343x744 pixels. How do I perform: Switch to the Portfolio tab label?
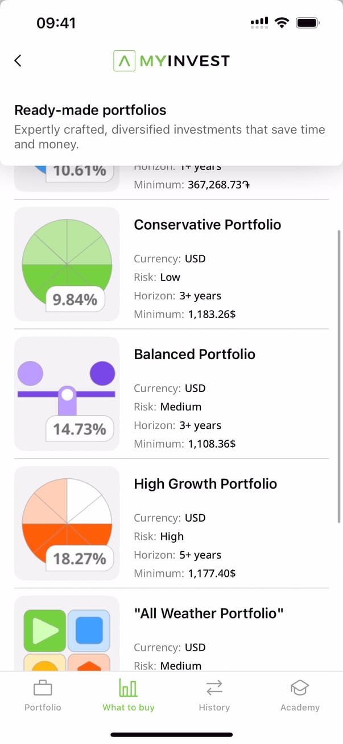tap(43, 708)
